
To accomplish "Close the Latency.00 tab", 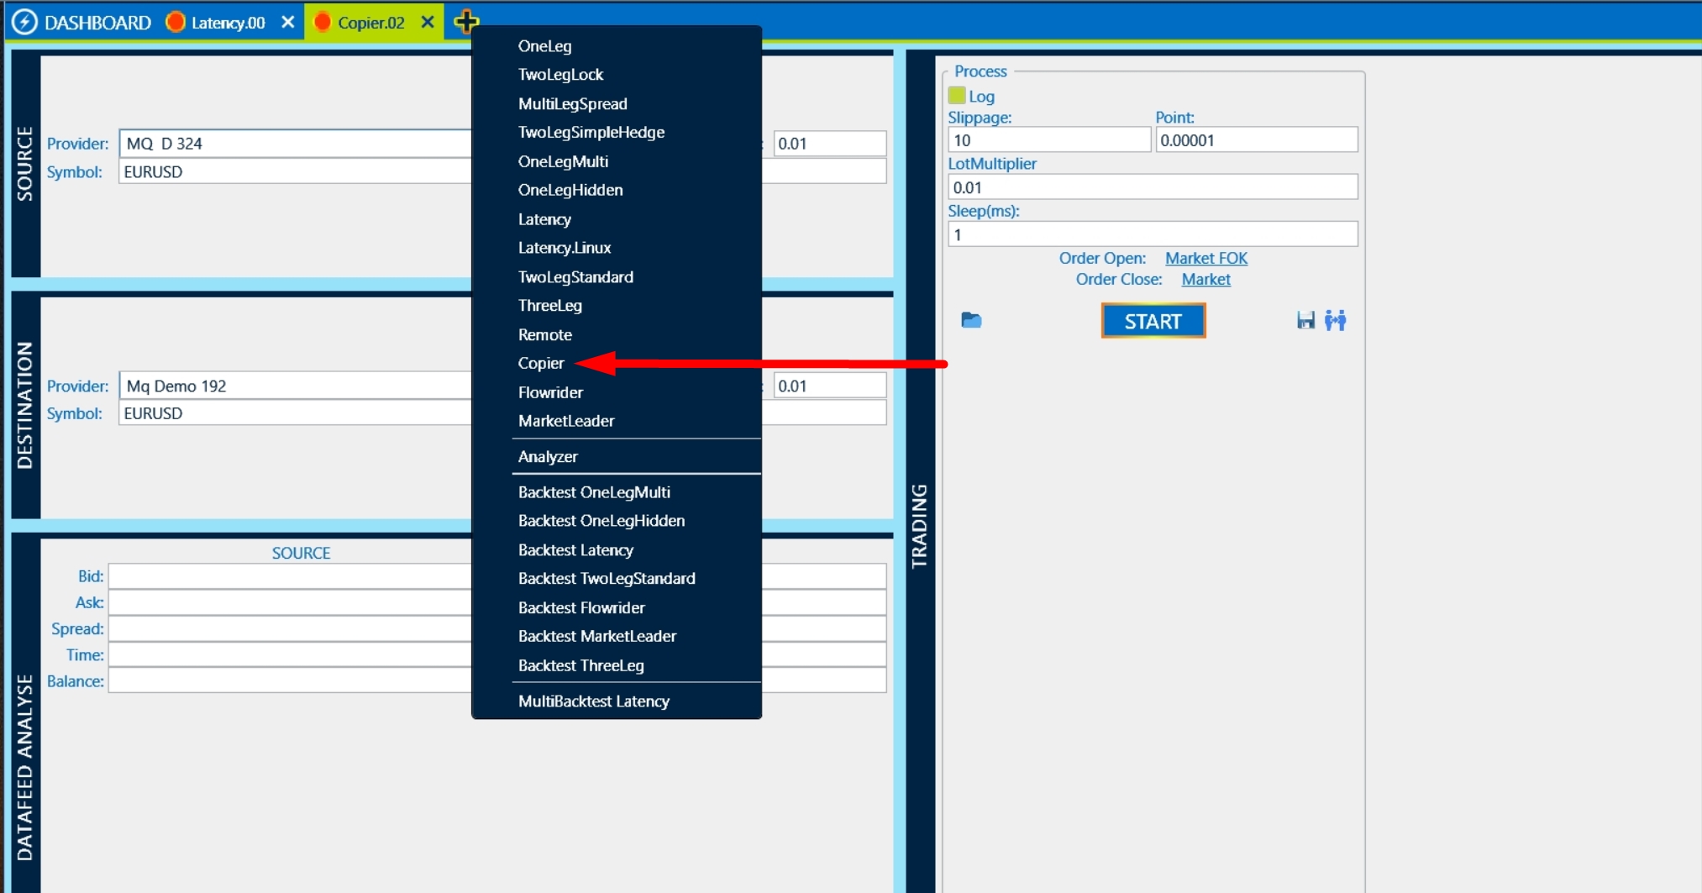I will point(288,22).
